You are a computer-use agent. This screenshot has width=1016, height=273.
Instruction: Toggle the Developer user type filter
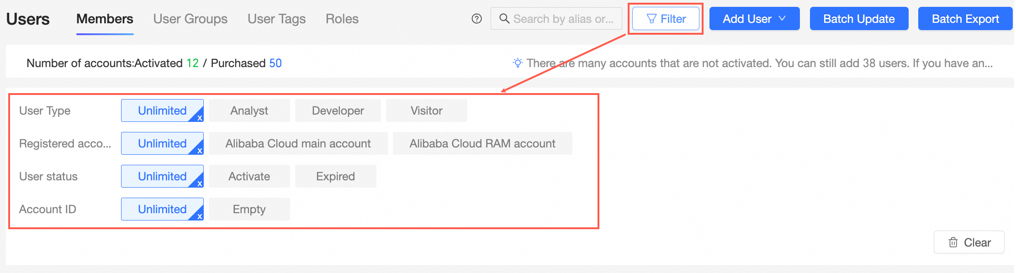[x=338, y=110]
